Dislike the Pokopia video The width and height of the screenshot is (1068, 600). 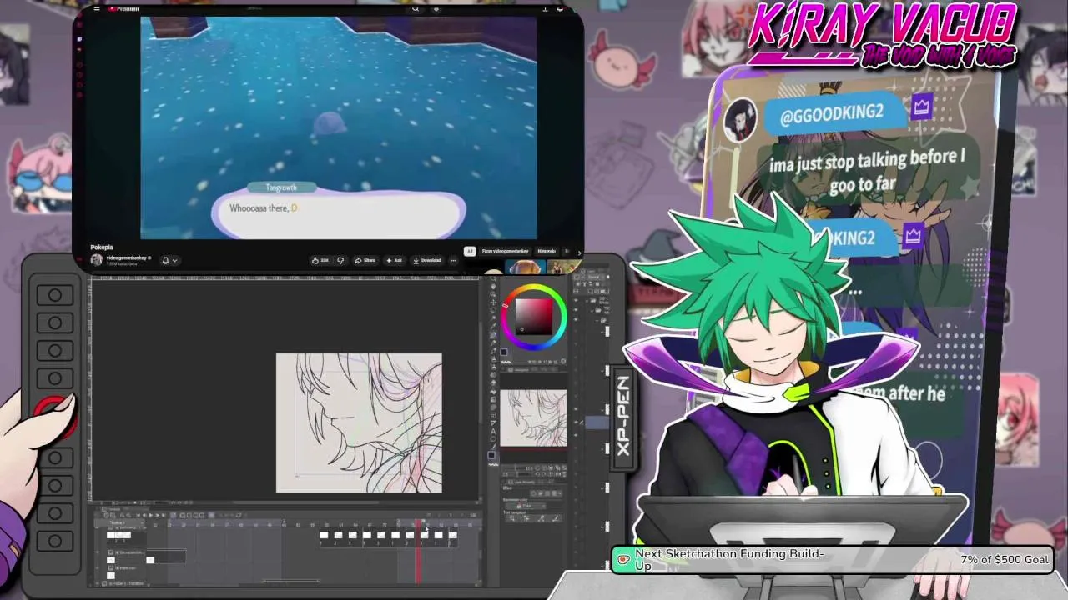pos(340,260)
